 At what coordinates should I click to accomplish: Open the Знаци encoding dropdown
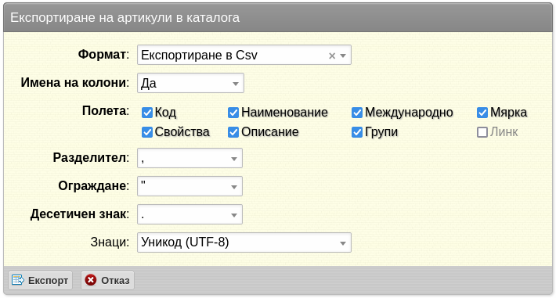pyautogui.click(x=244, y=242)
